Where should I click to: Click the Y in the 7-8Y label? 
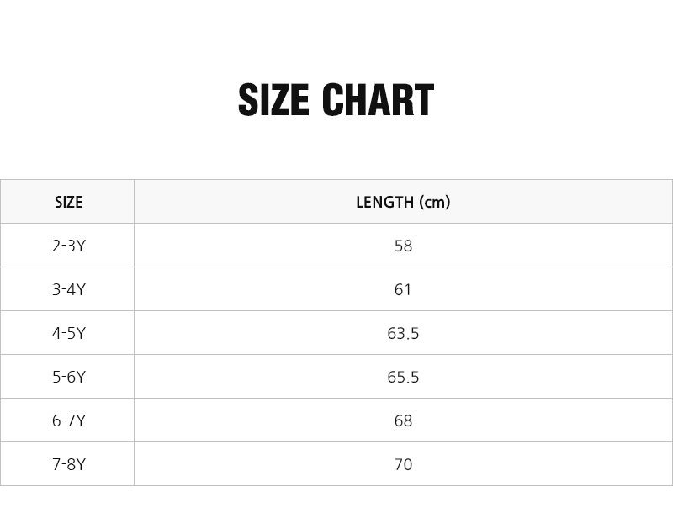pyautogui.click(x=81, y=465)
